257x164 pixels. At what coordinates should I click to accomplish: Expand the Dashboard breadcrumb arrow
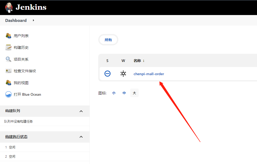click(34, 20)
